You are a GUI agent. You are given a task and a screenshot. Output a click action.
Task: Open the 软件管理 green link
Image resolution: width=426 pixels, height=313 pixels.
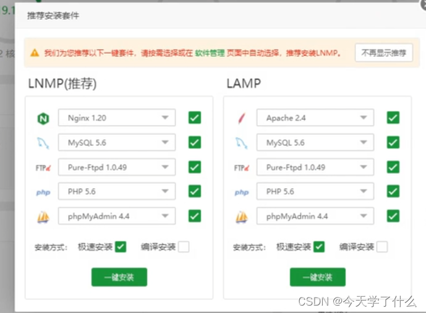210,53
